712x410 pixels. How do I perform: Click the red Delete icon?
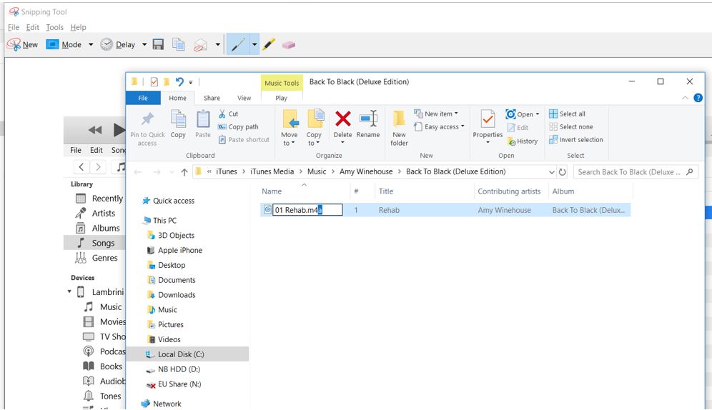pyautogui.click(x=343, y=119)
